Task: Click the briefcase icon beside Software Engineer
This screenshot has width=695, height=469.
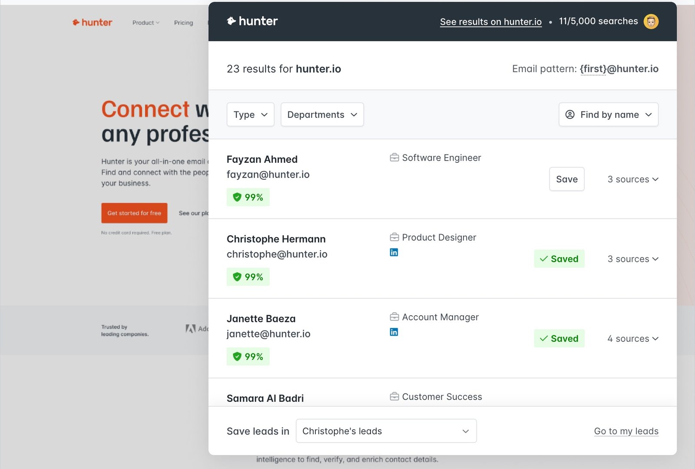Action: coord(394,158)
